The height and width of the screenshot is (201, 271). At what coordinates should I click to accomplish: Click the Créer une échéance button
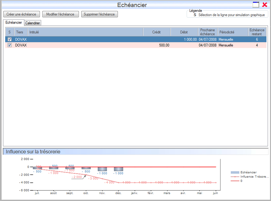pyautogui.click(x=22, y=14)
